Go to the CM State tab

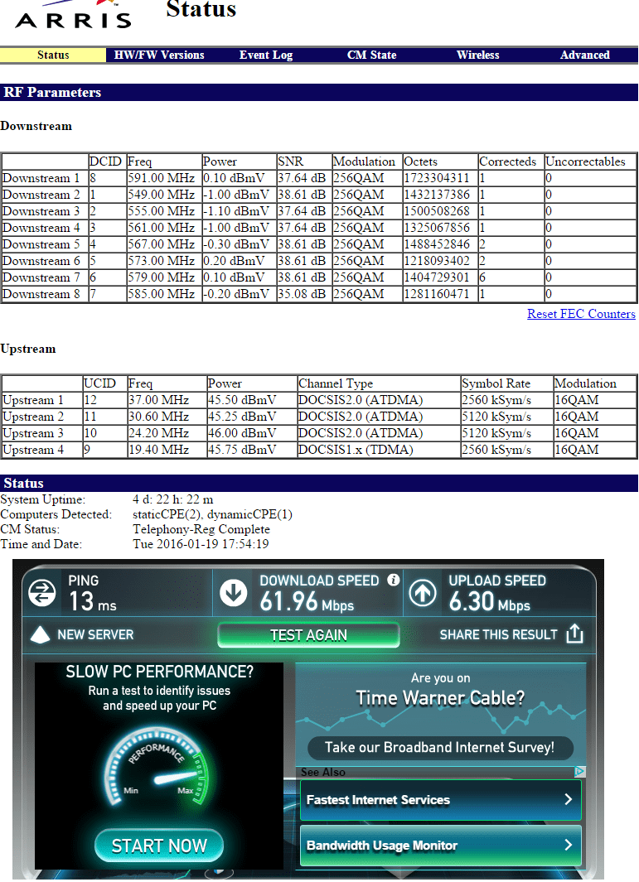point(371,55)
